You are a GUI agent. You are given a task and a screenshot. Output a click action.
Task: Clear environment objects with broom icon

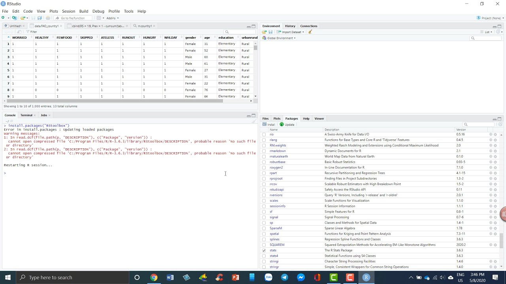pos(310,32)
